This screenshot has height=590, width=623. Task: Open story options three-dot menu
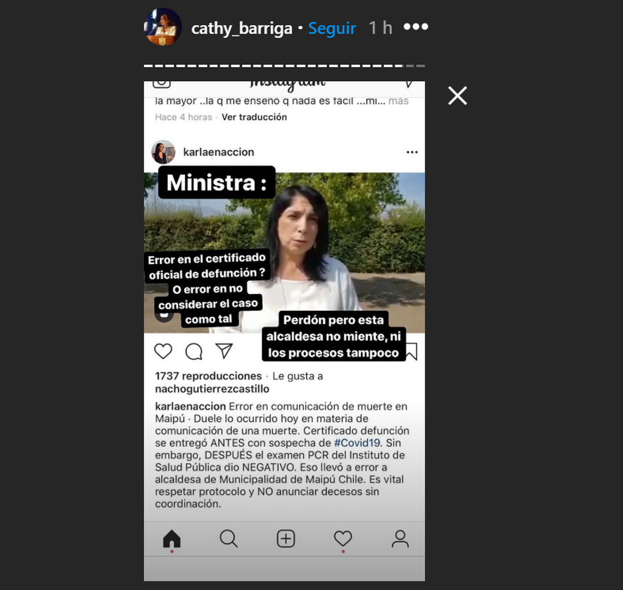[x=415, y=27]
